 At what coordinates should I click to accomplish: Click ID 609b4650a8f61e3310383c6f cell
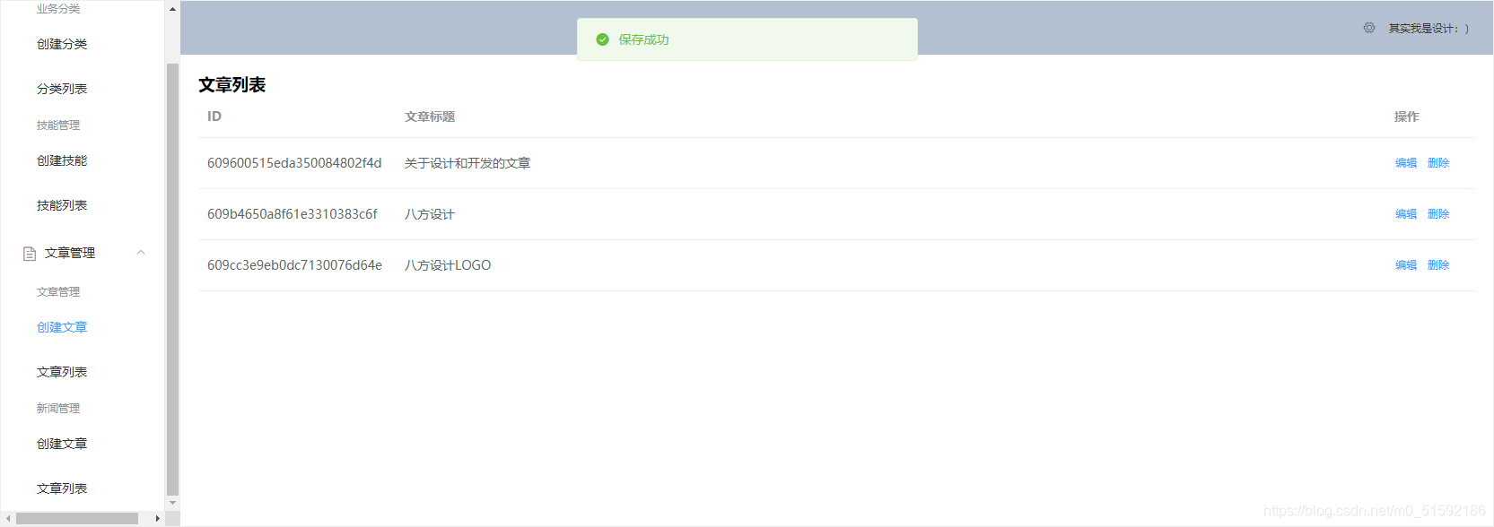(293, 214)
